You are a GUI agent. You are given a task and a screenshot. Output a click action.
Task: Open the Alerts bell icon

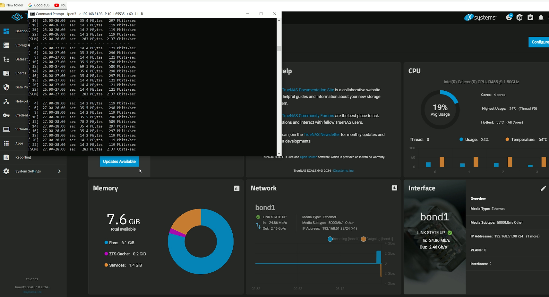[541, 17]
